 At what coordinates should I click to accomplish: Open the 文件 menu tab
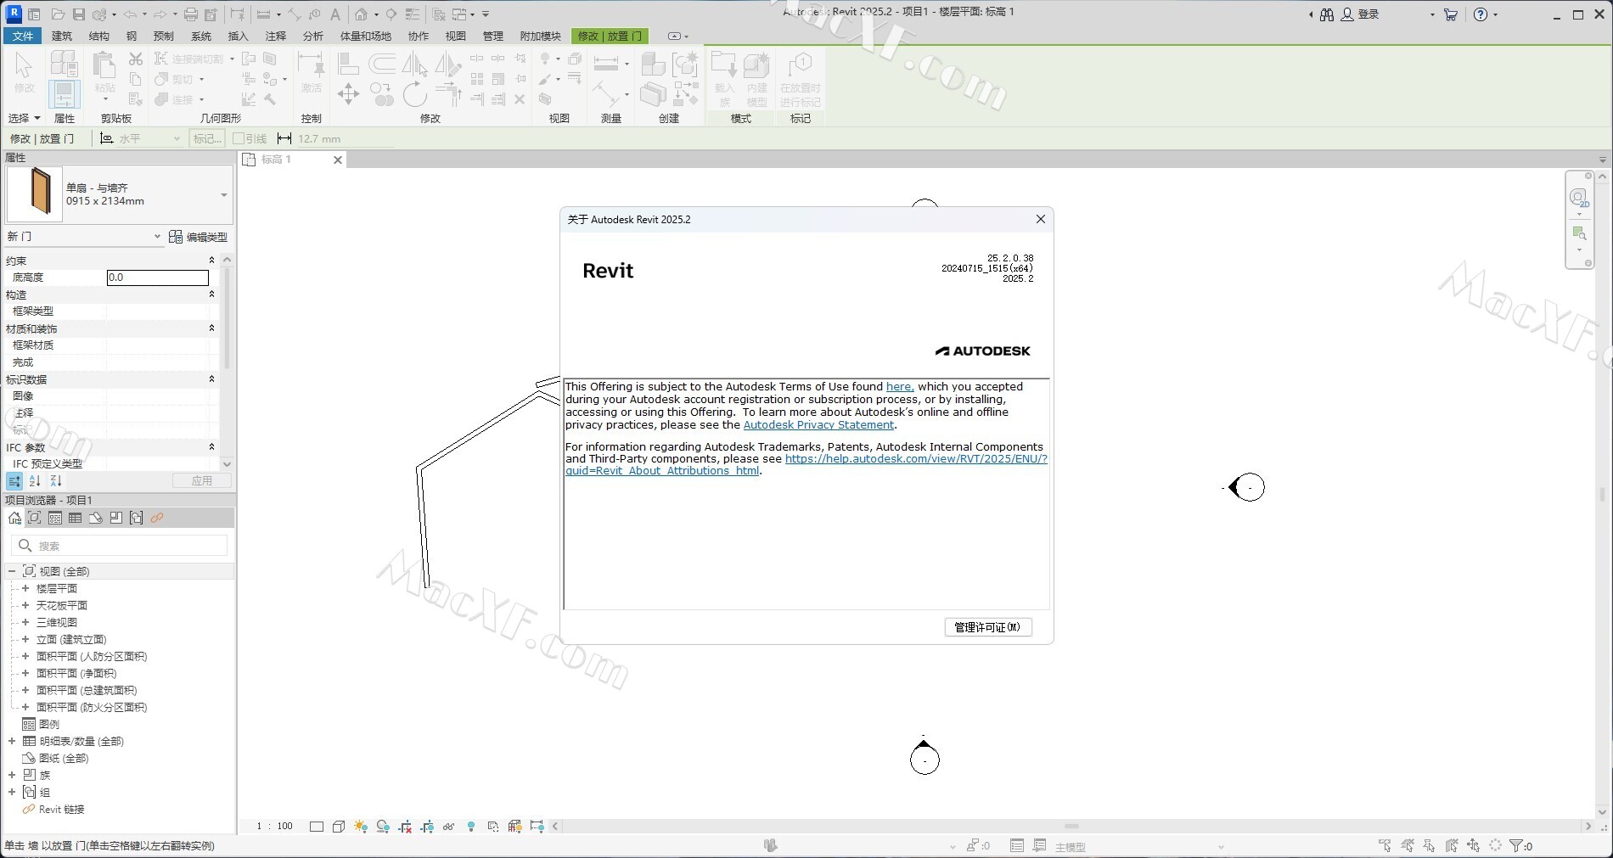coord(23,36)
